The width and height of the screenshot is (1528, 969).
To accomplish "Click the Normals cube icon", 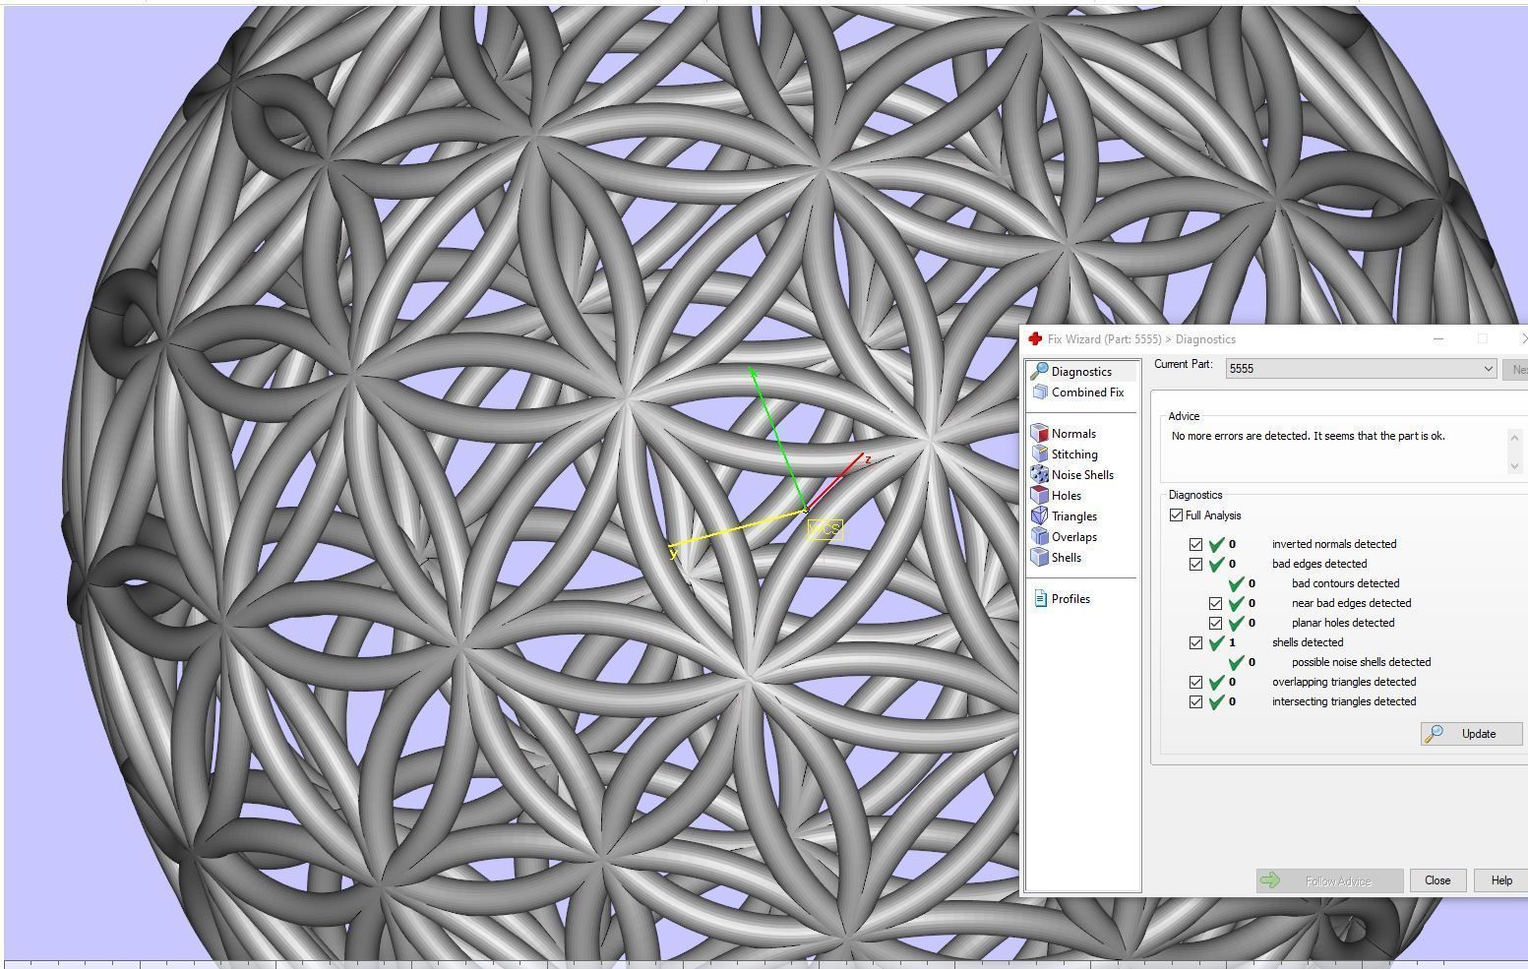I will [1039, 433].
